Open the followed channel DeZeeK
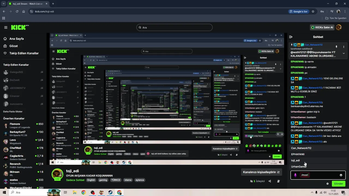The width and height of the screenshot is (349, 196). (23, 80)
